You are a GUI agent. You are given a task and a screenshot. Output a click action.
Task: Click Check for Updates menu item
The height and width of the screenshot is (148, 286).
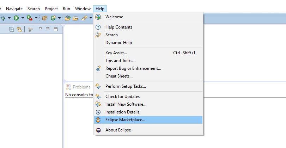pyautogui.click(x=122, y=97)
